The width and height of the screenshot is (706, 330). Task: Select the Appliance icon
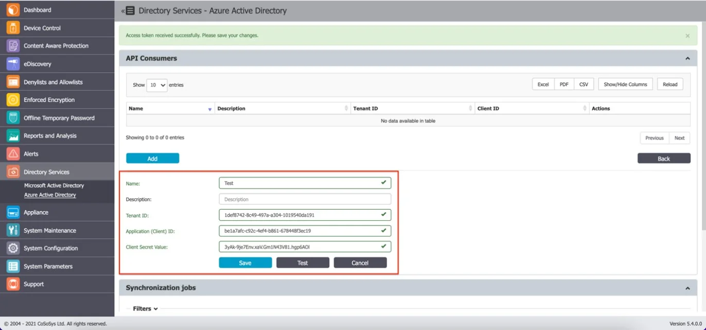pyautogui.click(x=13, y=212)
